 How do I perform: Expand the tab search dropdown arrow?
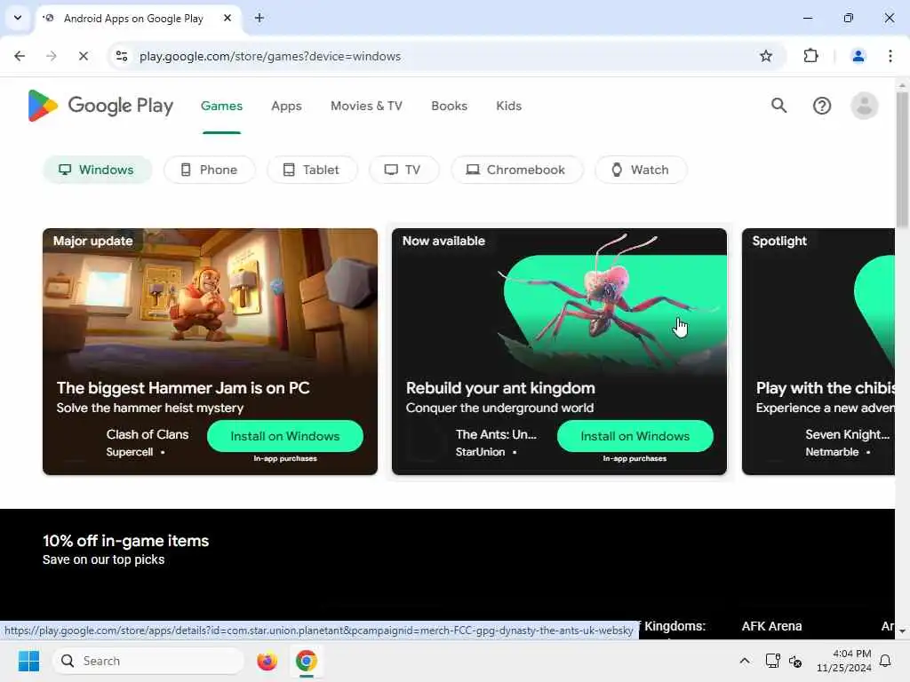click(18, 18)
